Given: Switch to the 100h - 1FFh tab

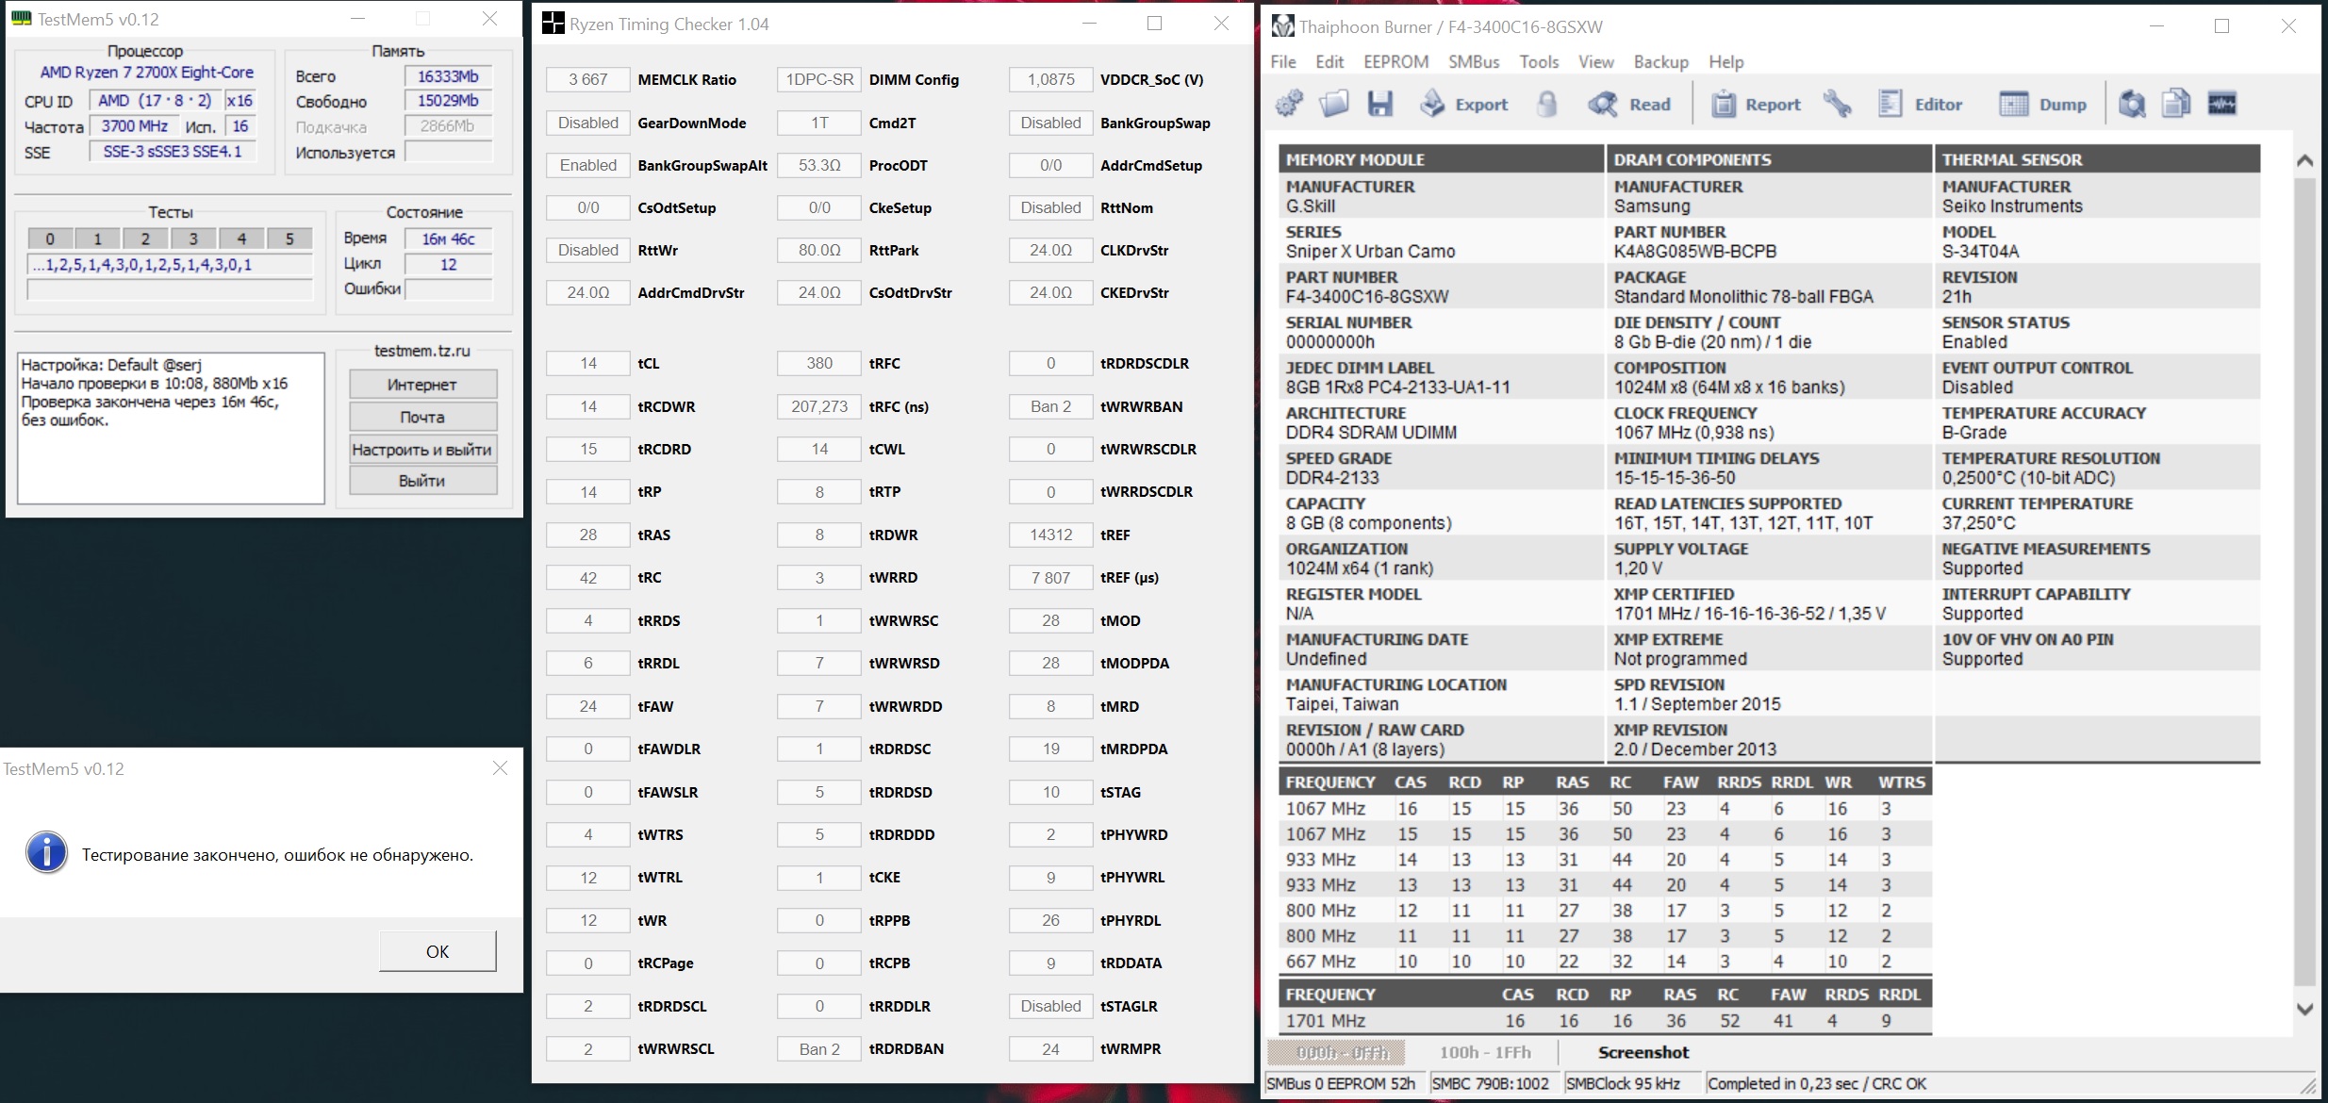Looking at the screenshot, I should tap(1484, 1052).
